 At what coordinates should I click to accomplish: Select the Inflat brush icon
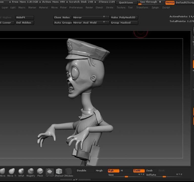21,171
